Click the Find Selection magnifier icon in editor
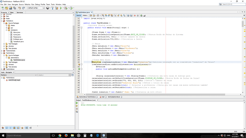The width and height of the screenshot is (246, 138). point(103,15)
